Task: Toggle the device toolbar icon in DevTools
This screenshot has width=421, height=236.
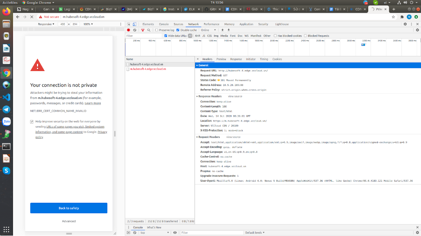Action: click(135, 24)
